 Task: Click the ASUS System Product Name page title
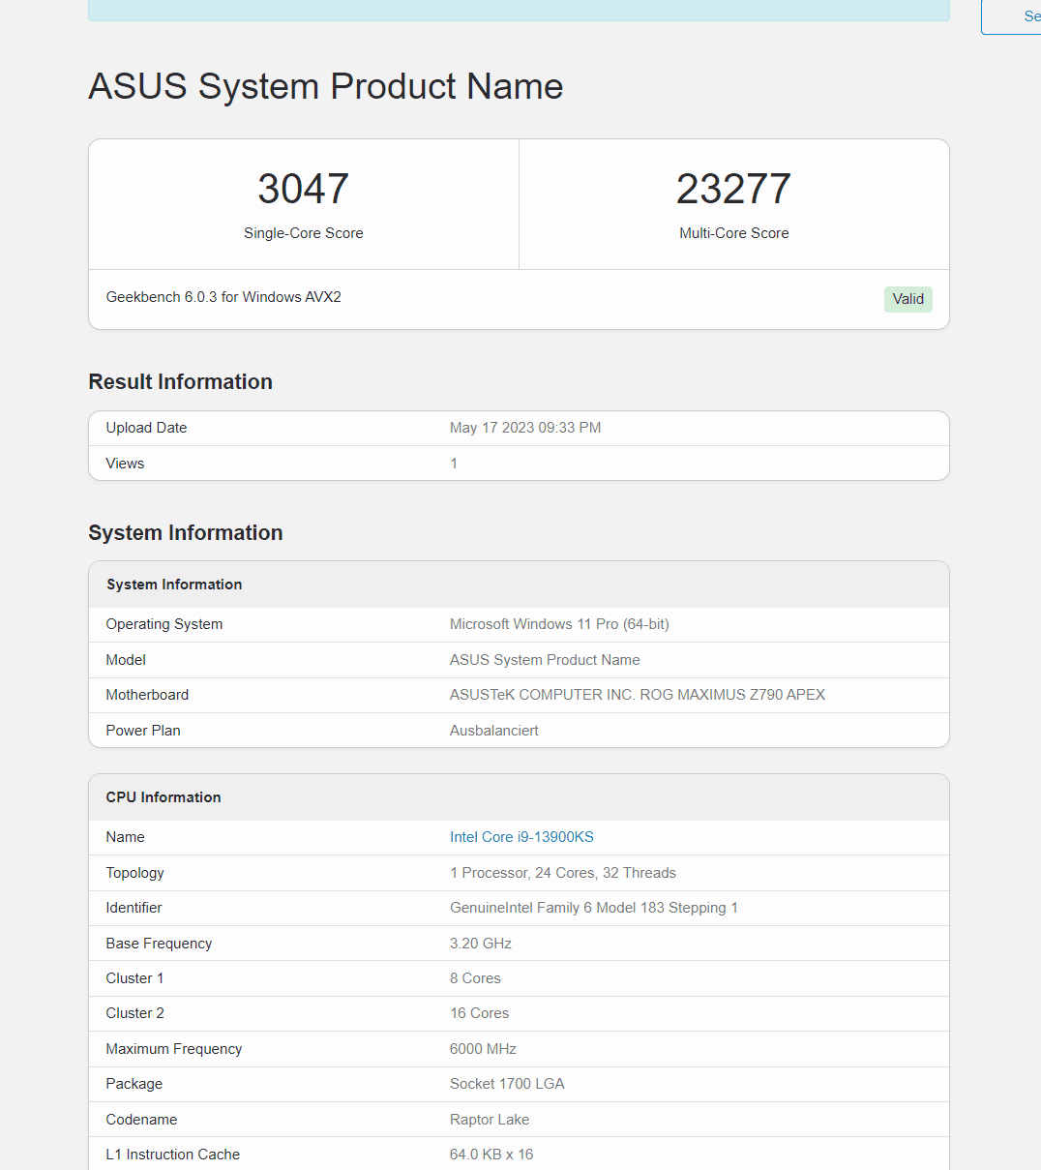click(325, 86)
